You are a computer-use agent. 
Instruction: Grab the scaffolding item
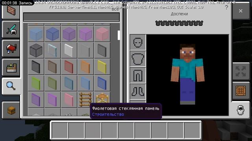[102, 98]
